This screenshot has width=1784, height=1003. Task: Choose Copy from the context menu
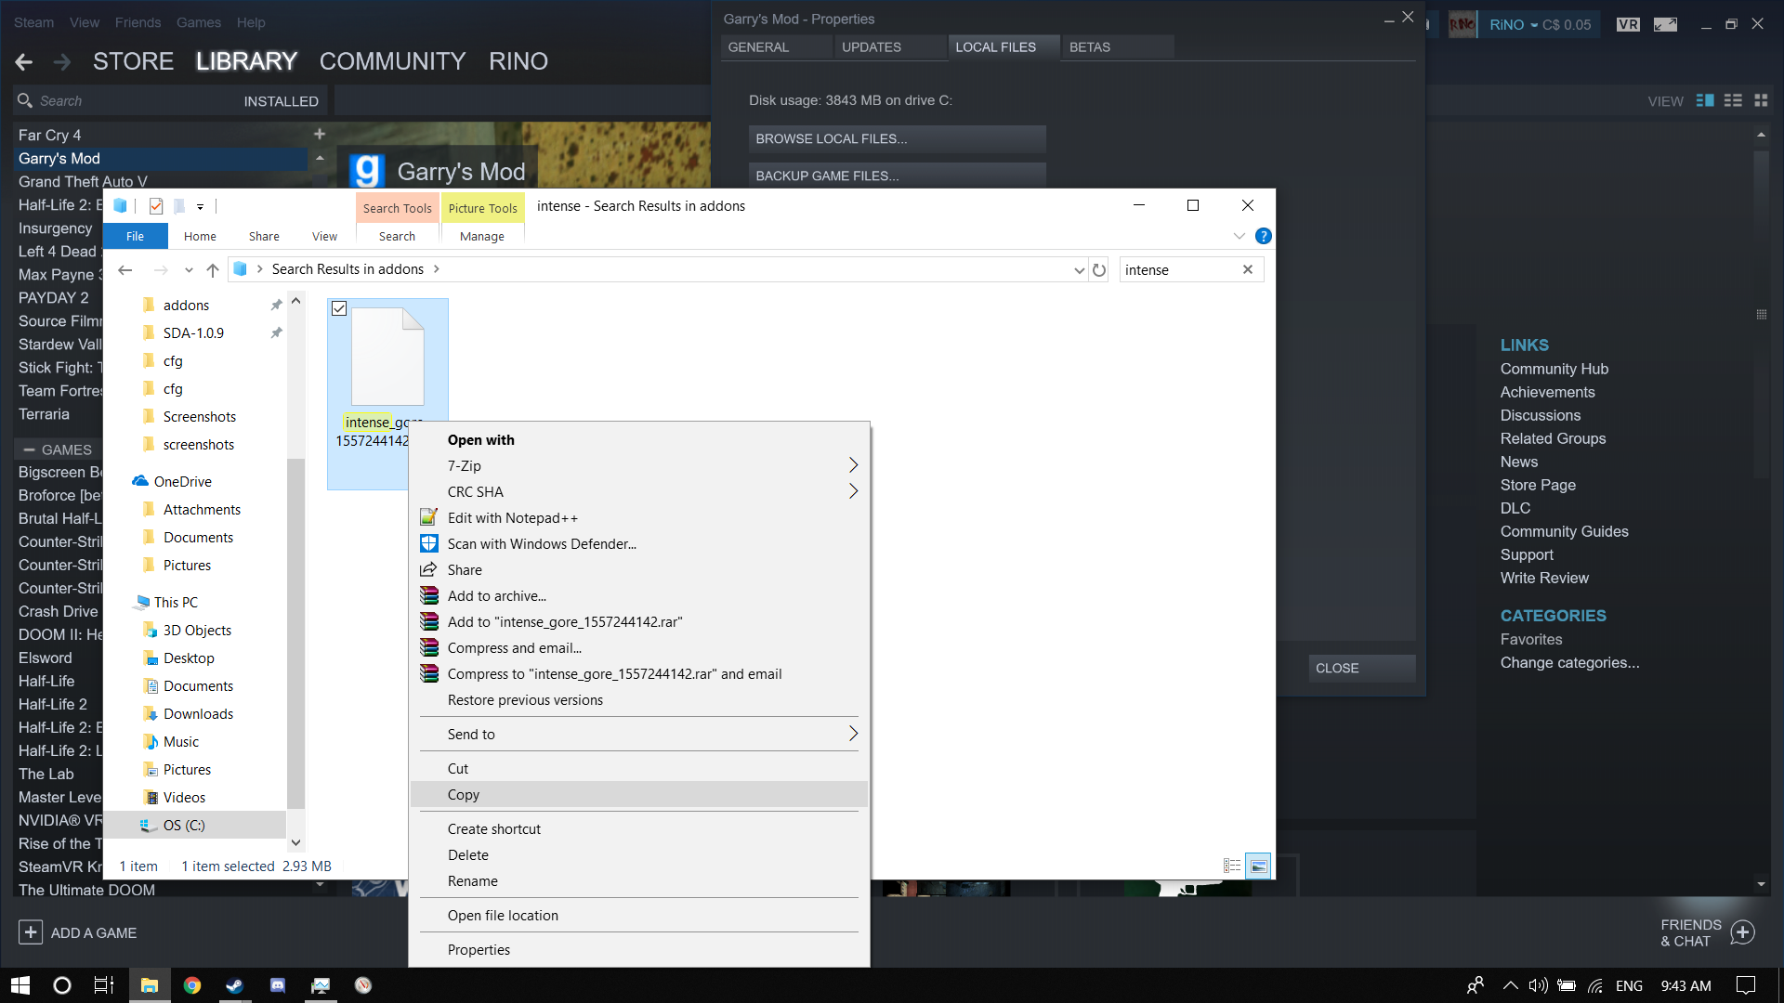[x=464, y=794]
